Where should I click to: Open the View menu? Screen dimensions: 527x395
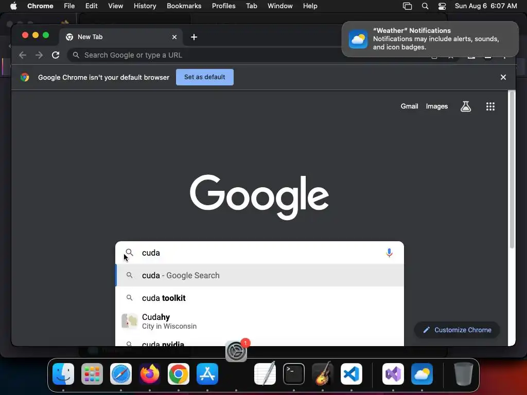(116, 6)
